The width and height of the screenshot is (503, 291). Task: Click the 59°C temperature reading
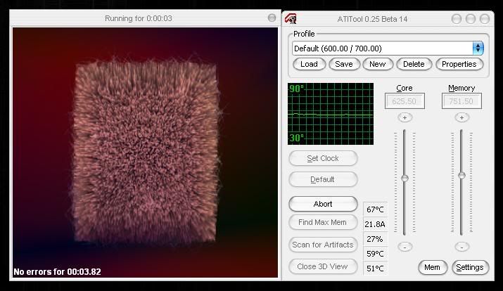coord(375,254)
